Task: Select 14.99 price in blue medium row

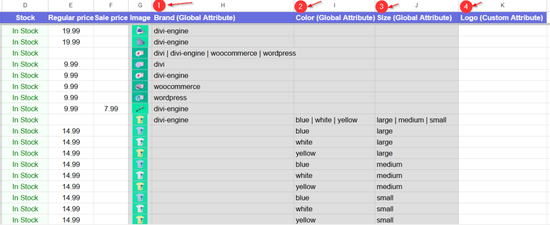Action: [71, 164]
